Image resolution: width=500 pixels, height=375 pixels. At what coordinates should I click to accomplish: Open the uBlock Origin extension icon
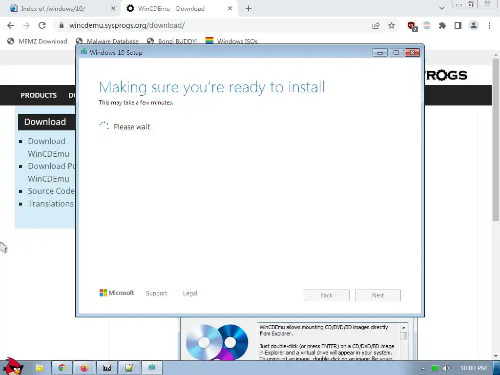[x=412, y=26]
